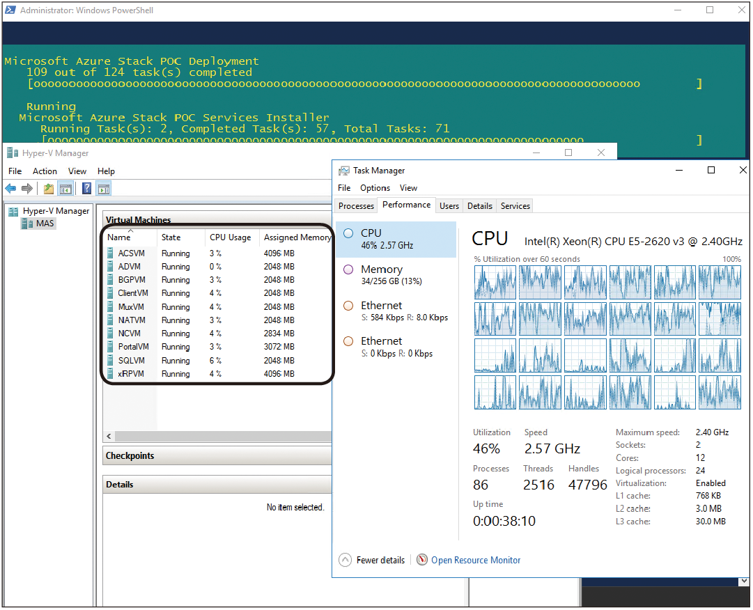Open the Options menu in Task Manager
This screenshot has height=610, width=753.
coord(375,189)
